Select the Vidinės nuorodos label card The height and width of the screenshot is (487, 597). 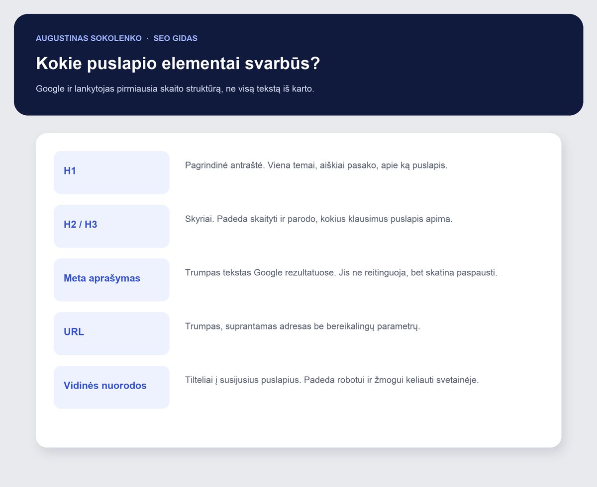(x=111, y=387)
